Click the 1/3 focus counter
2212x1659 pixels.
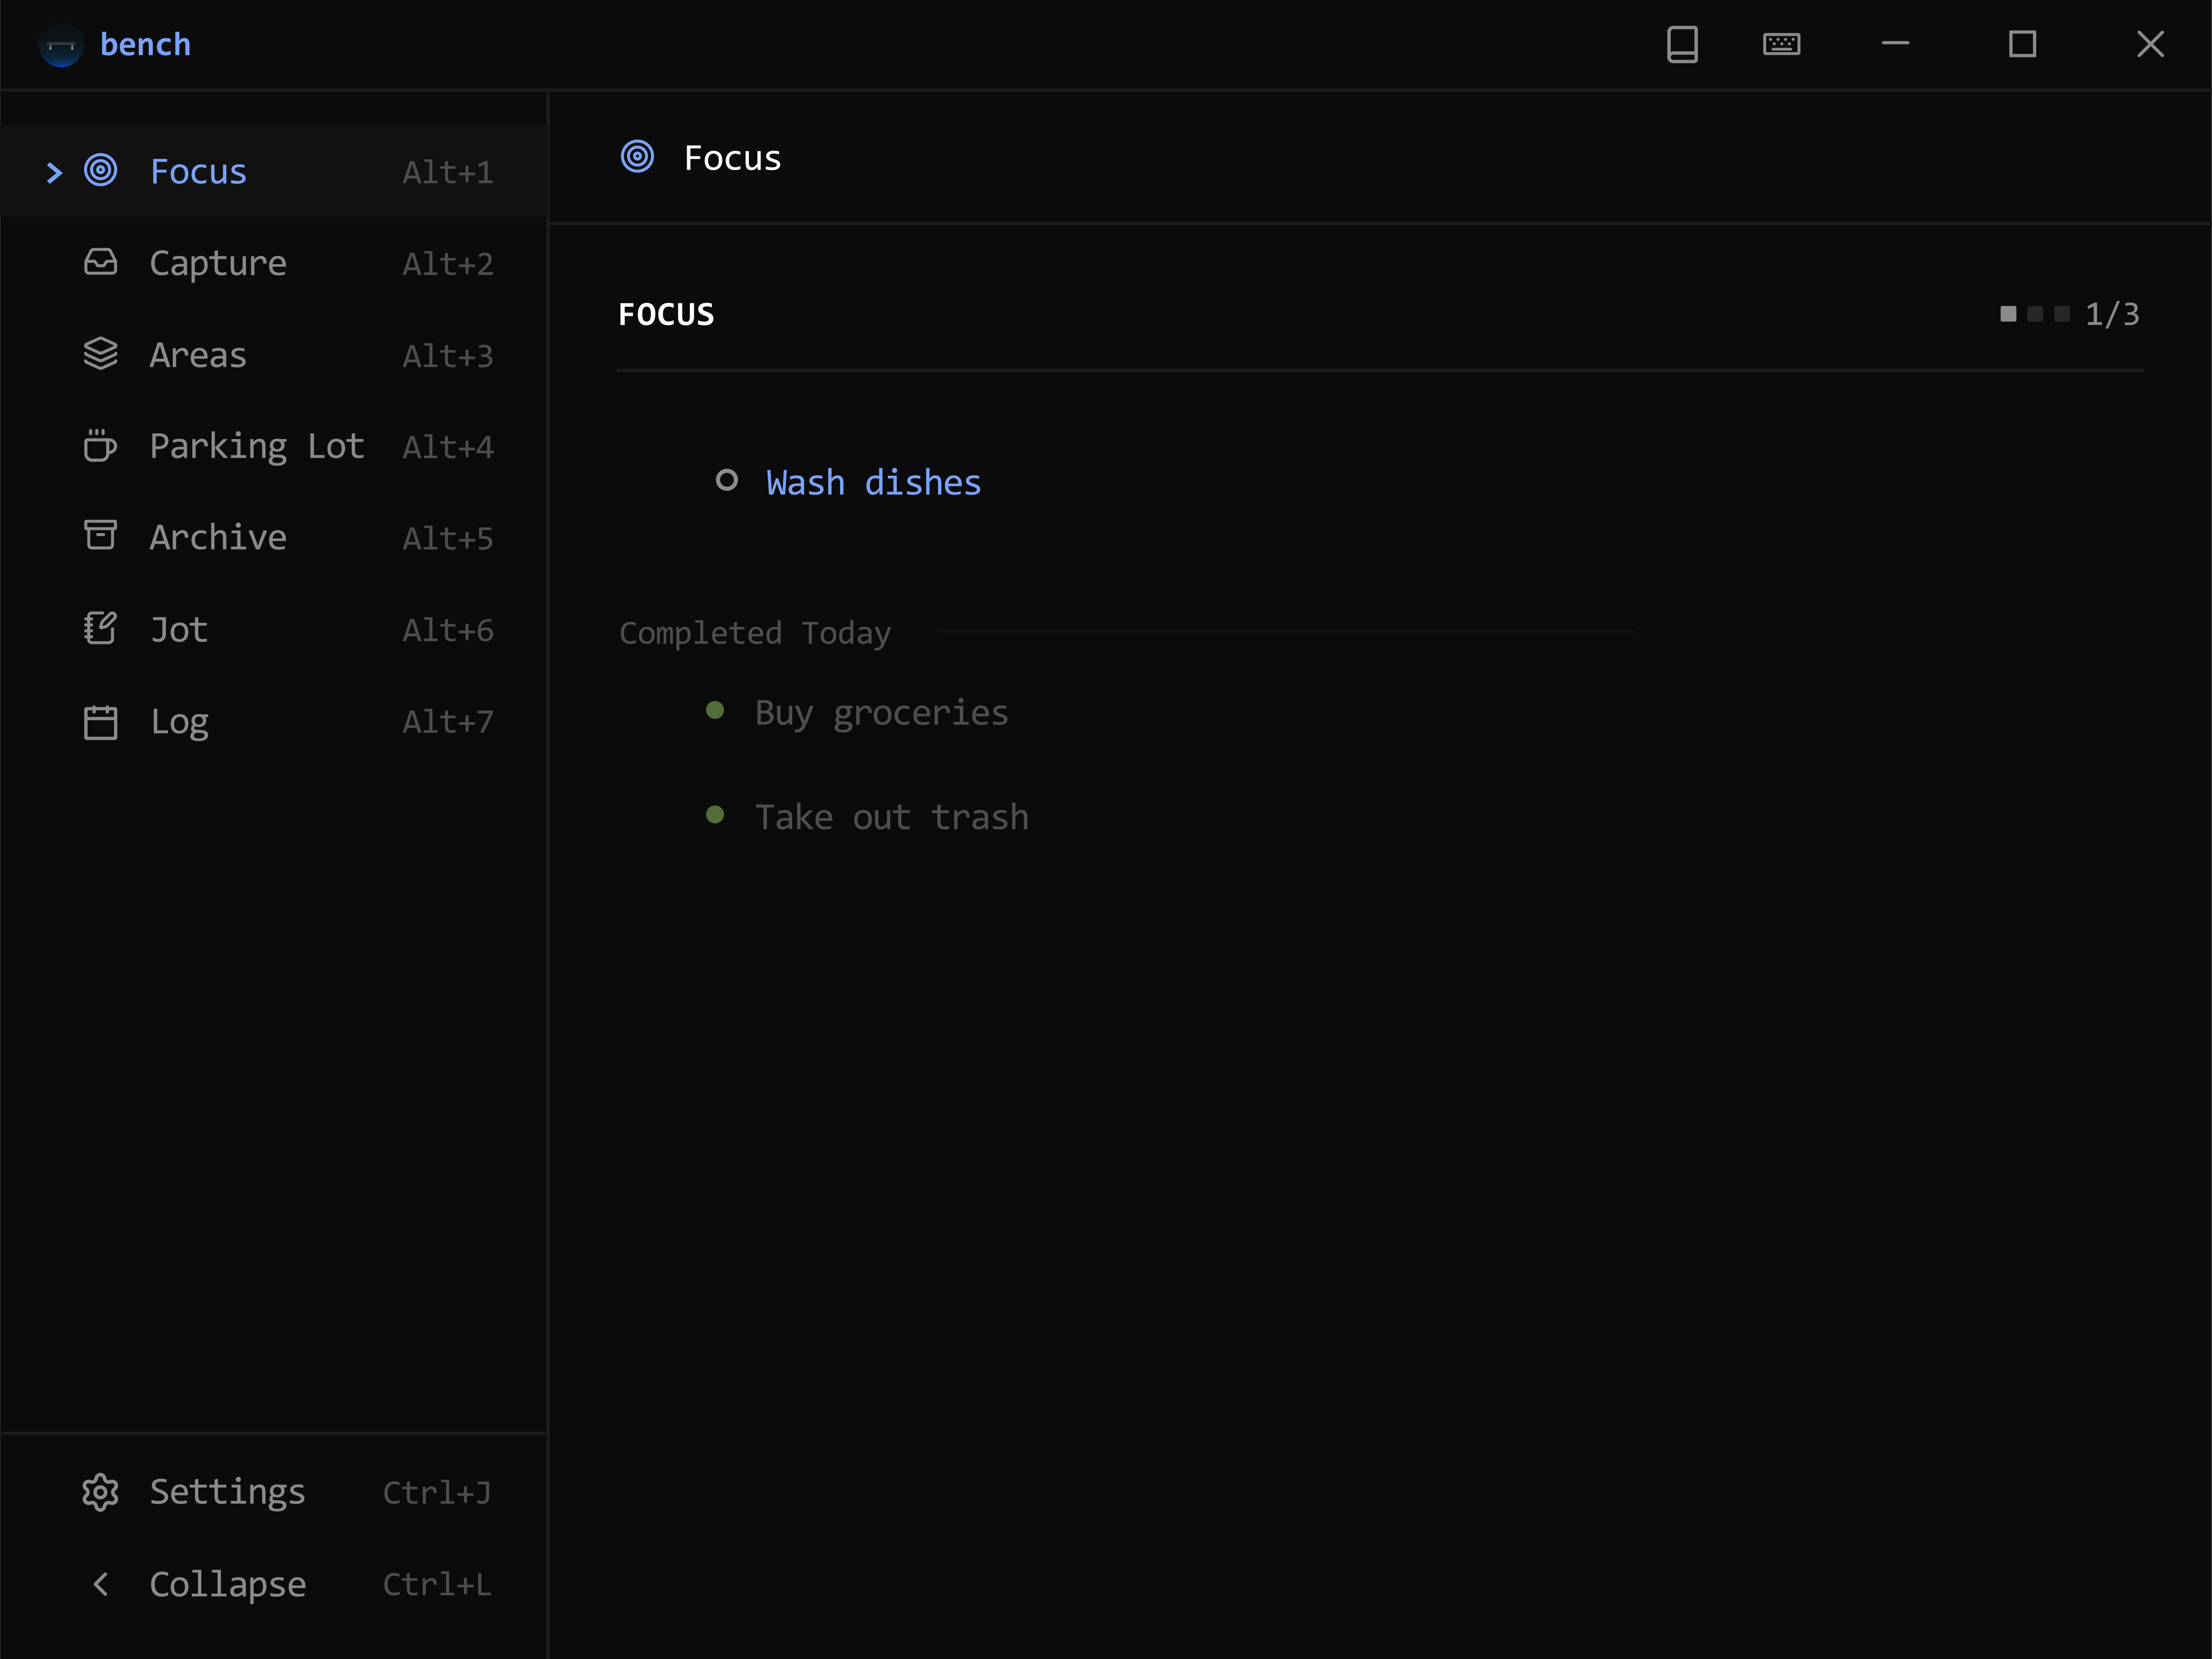point(2112,315)
